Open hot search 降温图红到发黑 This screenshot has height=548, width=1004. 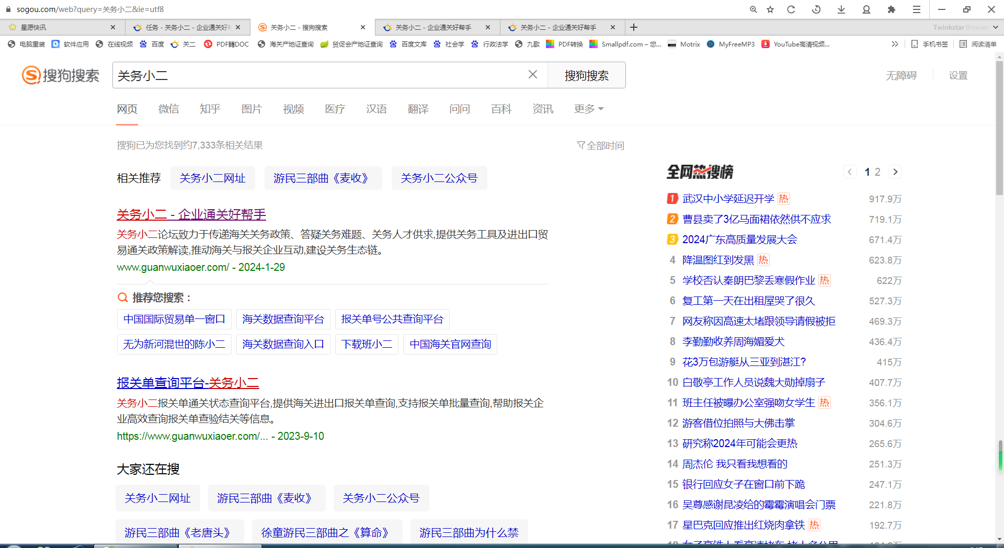(718, 260)
